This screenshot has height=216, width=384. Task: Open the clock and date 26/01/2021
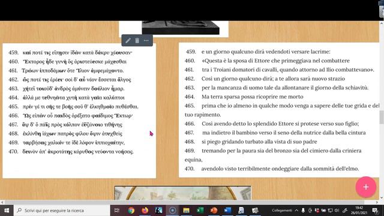[359, 211]
